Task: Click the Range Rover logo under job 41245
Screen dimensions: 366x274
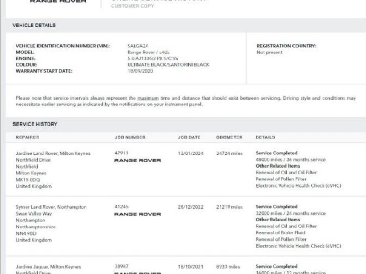Action: point(138,214)
